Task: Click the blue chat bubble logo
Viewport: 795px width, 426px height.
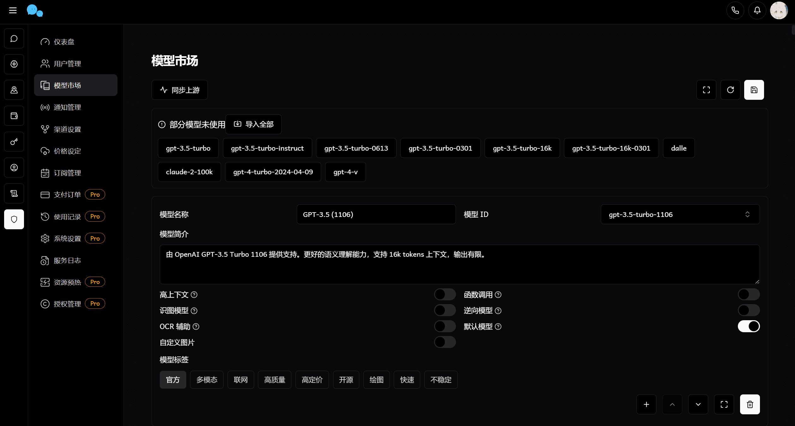Action: tap(35, 10)
